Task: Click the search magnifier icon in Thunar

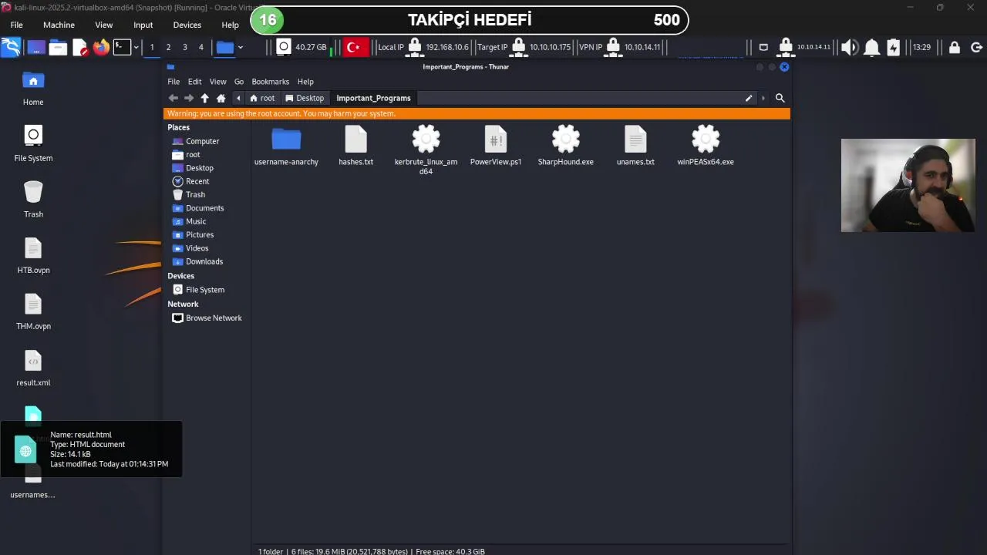Action: 780,98
